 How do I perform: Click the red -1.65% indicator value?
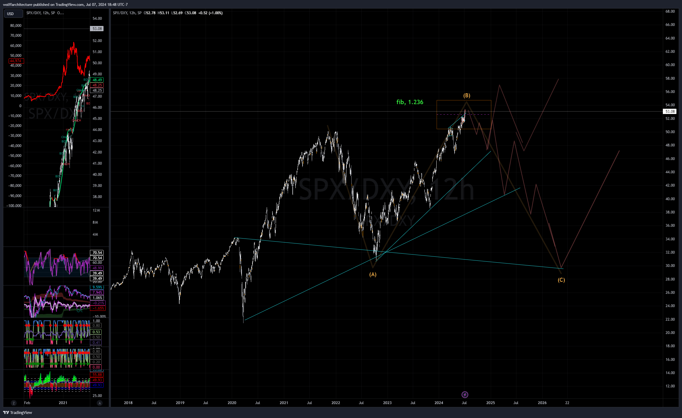(x=98, y=308)
